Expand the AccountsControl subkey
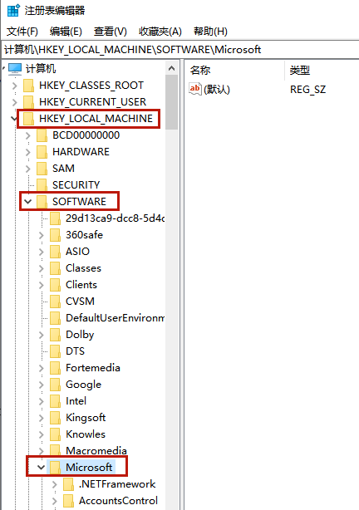This screenshot has width=359, height=510. click(54, 501)
